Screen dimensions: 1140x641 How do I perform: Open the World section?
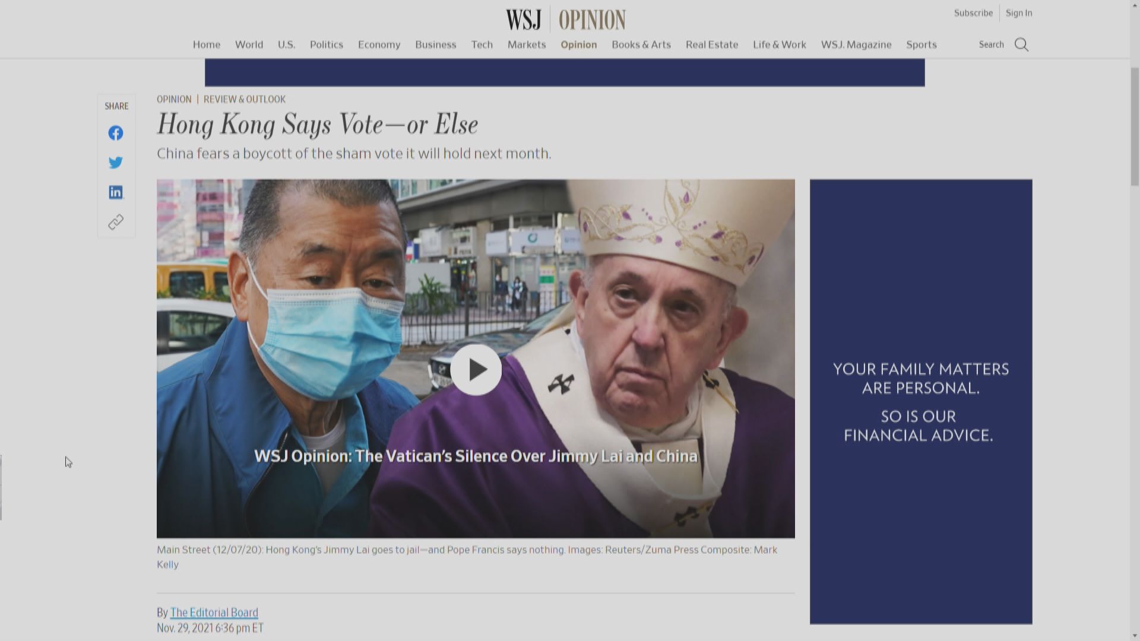coord(249,45)
